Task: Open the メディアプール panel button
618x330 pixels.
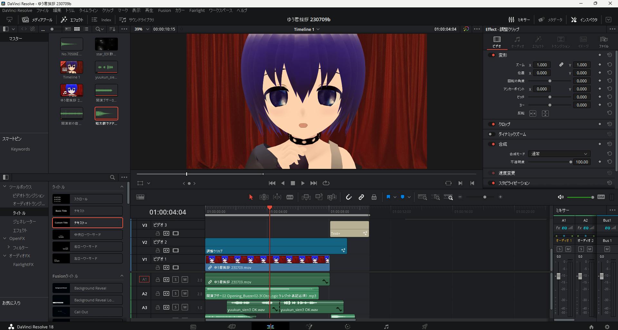Action: (37, 20)
